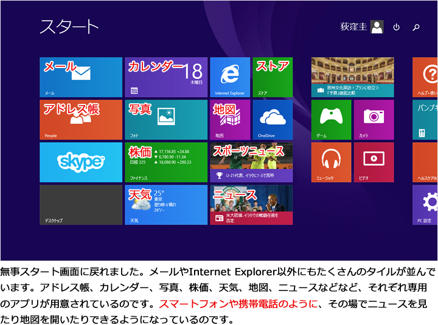
Task: Open the Music headphones tile
Action: click(x=332, y=162)
